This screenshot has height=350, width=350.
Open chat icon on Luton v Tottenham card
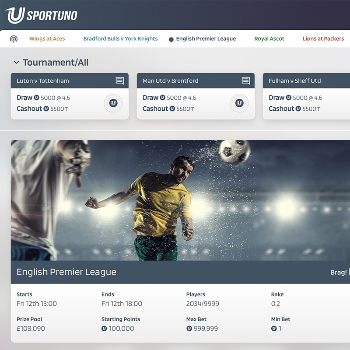point(119,80)
